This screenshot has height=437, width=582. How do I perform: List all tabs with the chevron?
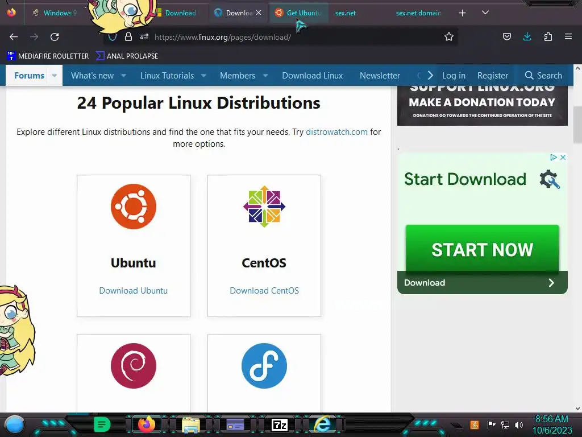[x=485, y=13]
